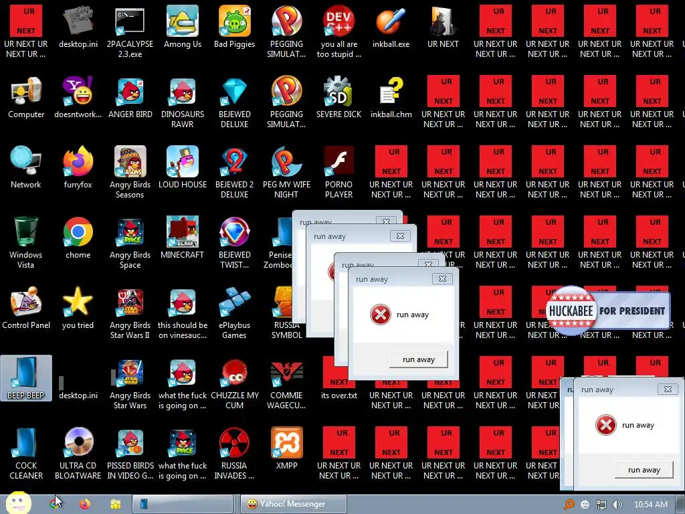Open the 'its over.txt' file
The image size is (685, 514).
coord(339,379)
